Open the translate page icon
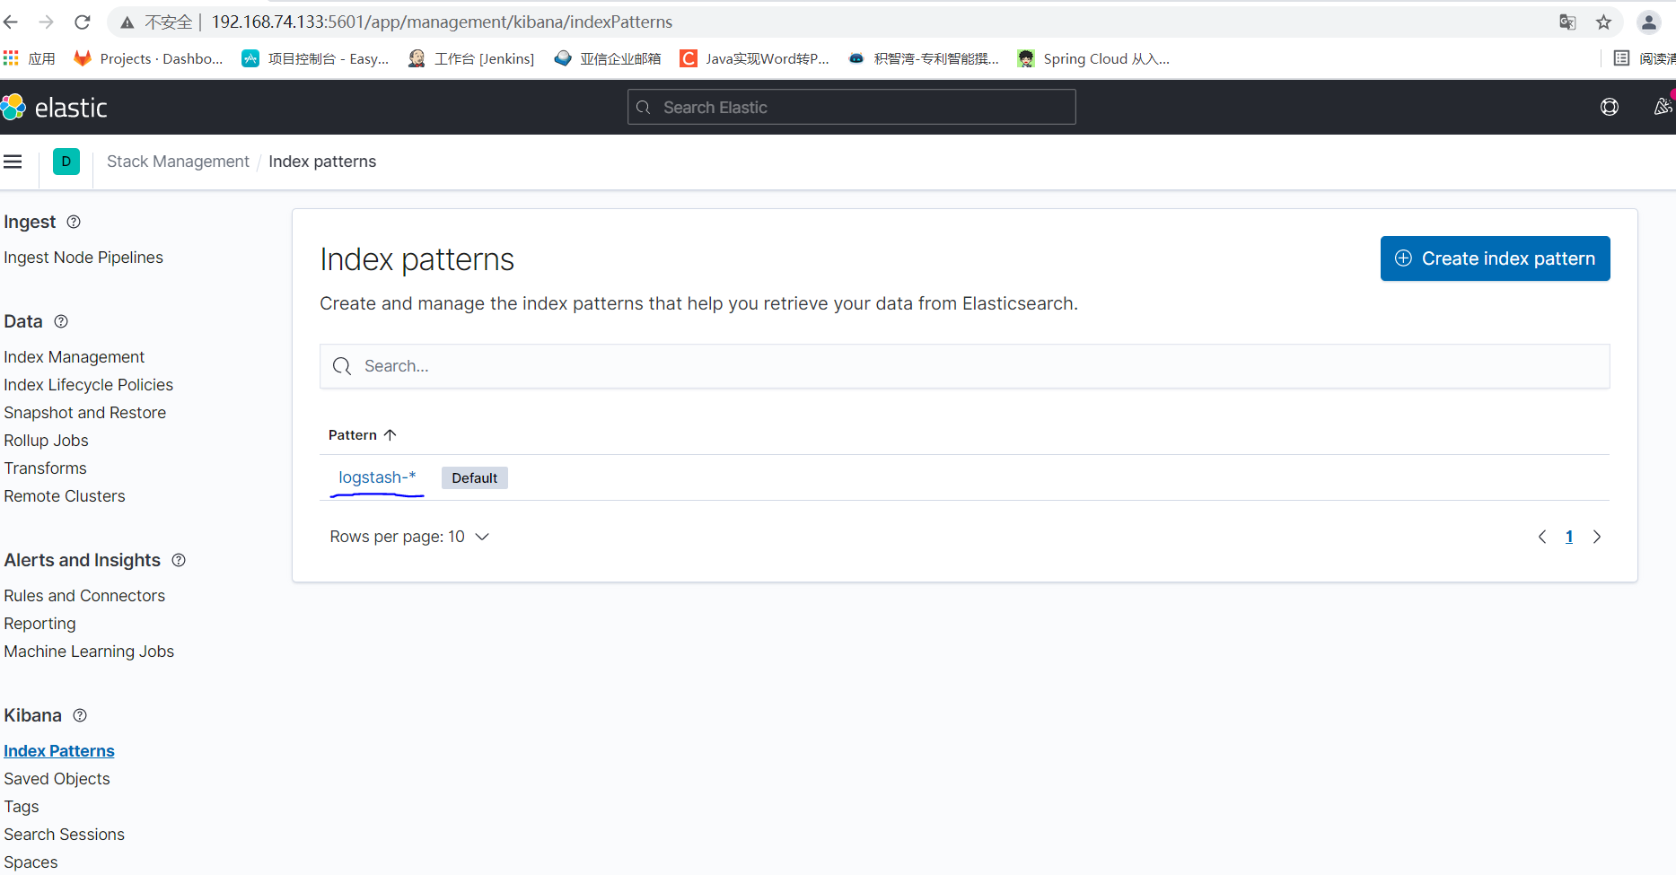The width and height of the screenshot is (1676, 875). 1567,22
